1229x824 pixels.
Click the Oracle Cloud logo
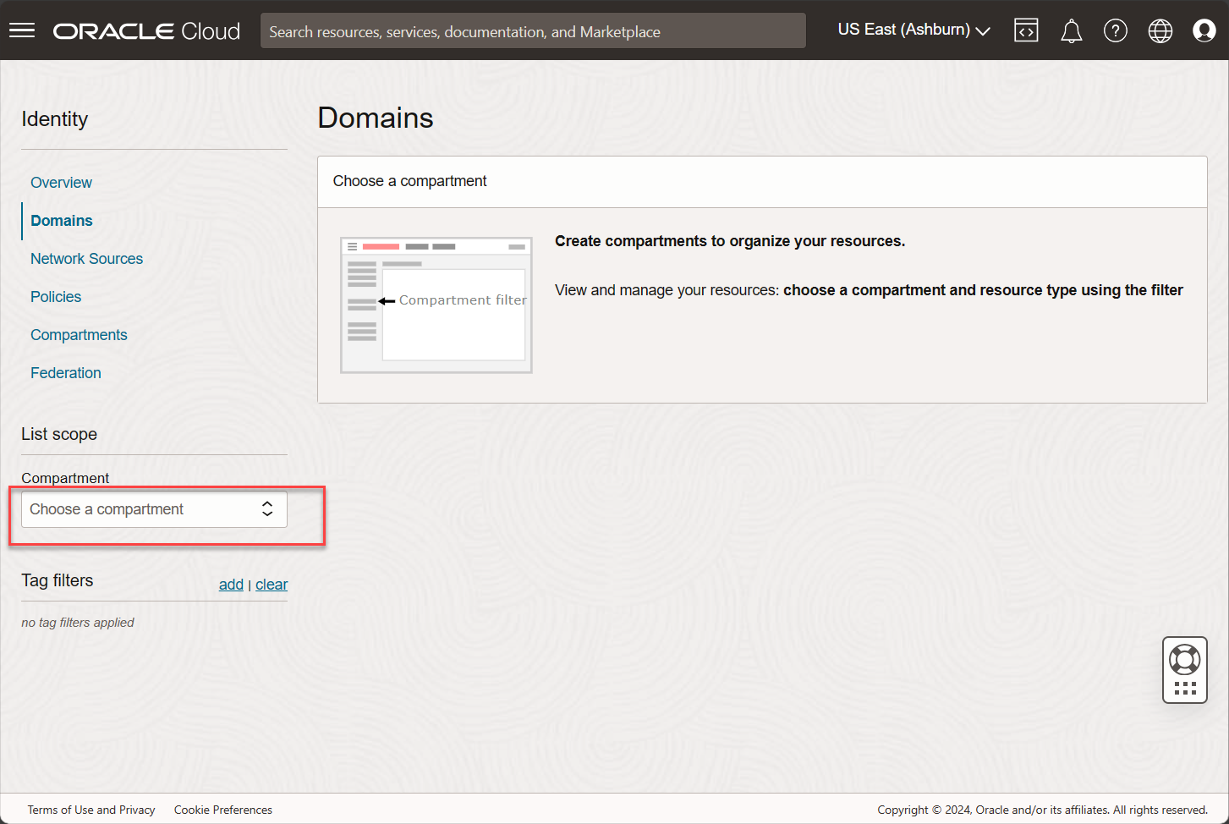pos(146,31)
